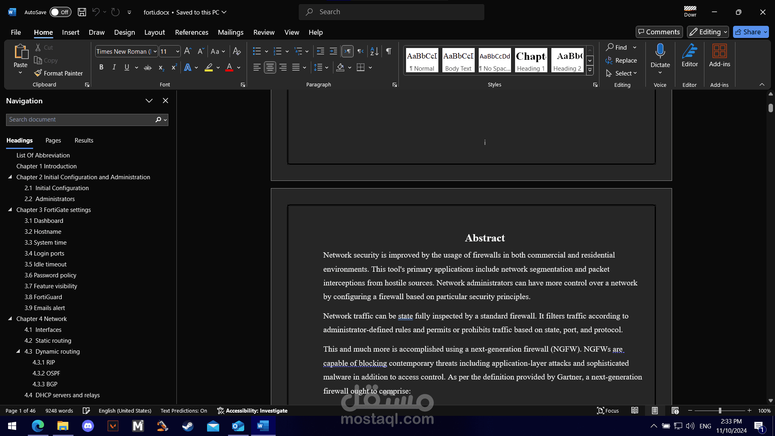Apply strikethrough formatting

point(148,67)
